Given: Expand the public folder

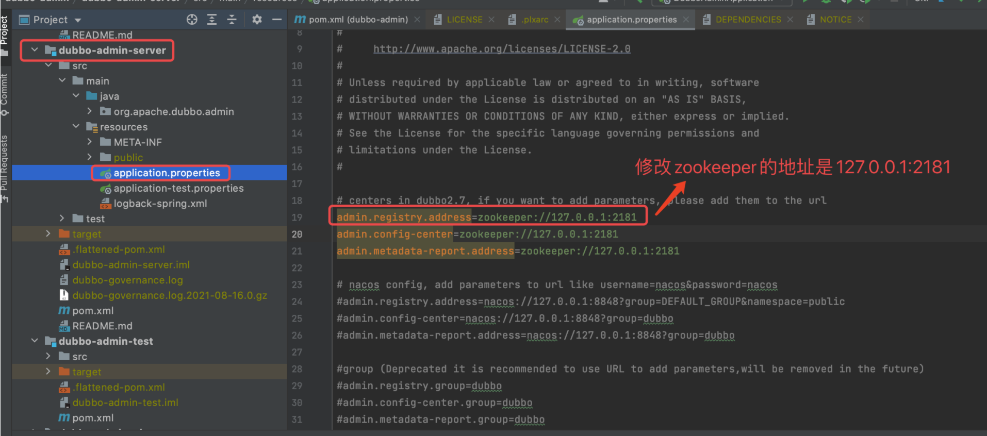Looking at the screenshot, I should [90, 157].
